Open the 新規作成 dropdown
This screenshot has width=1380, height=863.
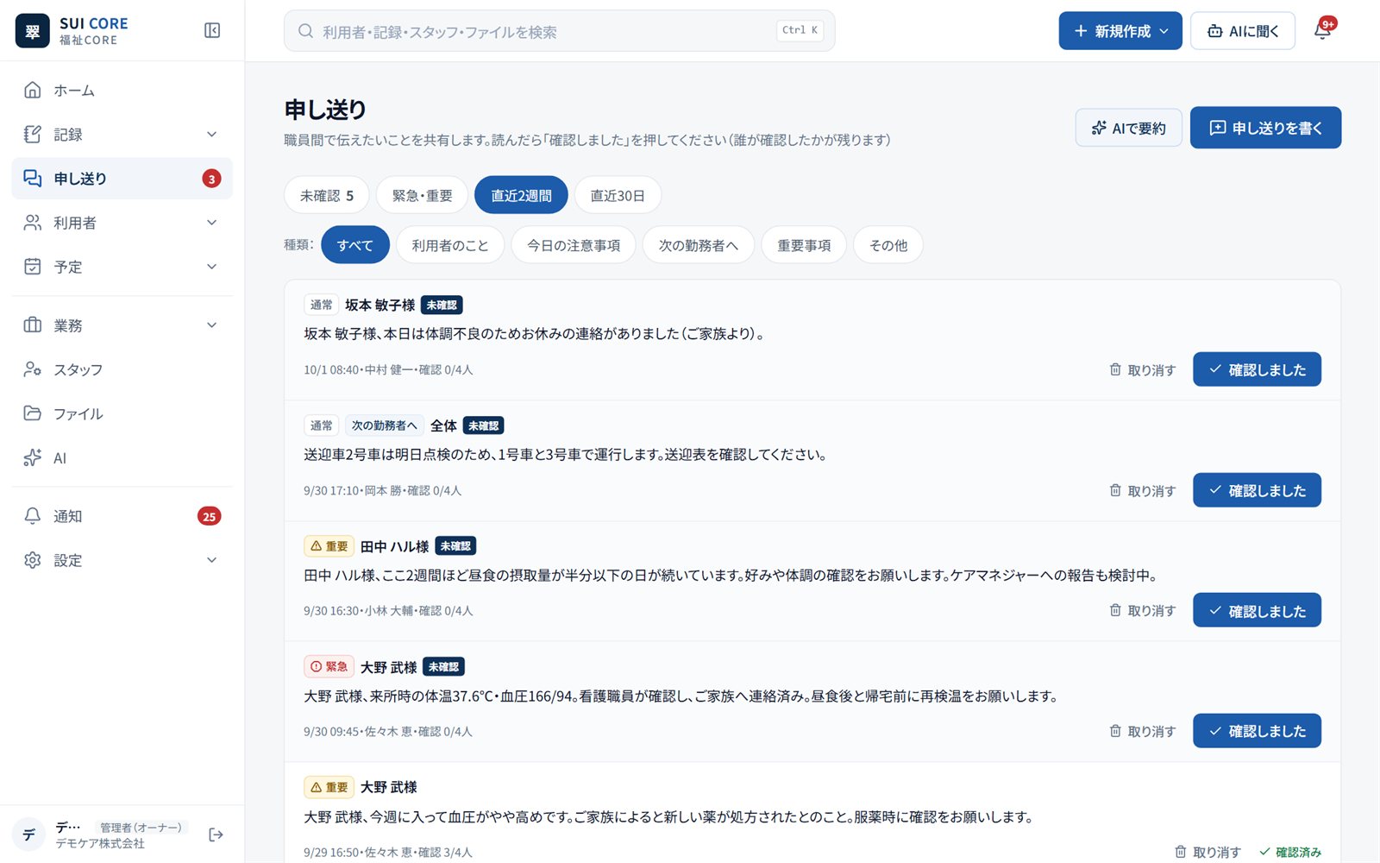click(1120, 31)
